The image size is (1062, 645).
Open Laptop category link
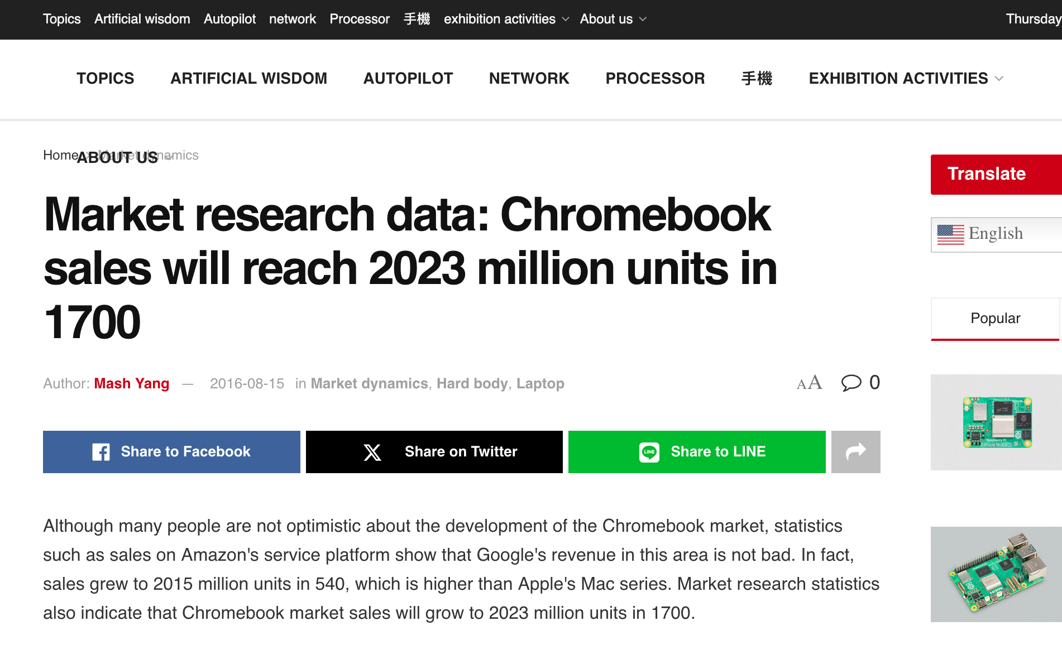[x=540, y=384]
